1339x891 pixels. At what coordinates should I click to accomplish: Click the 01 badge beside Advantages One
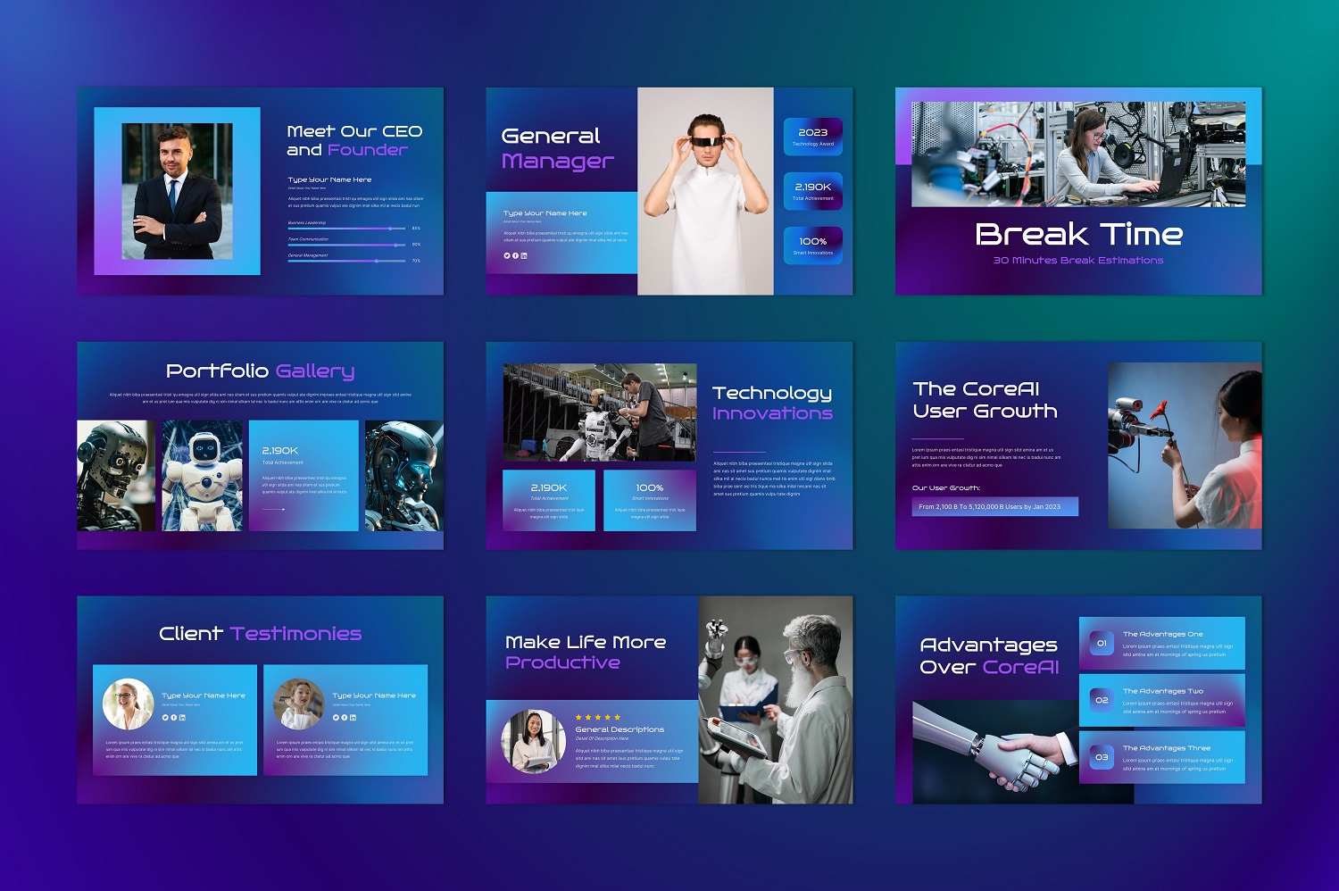point(1102,643)
